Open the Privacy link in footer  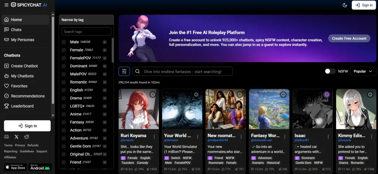pyautogui.click(x=20, y=146)
